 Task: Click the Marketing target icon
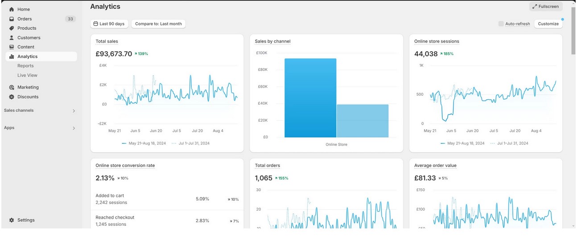pos(12,87)
